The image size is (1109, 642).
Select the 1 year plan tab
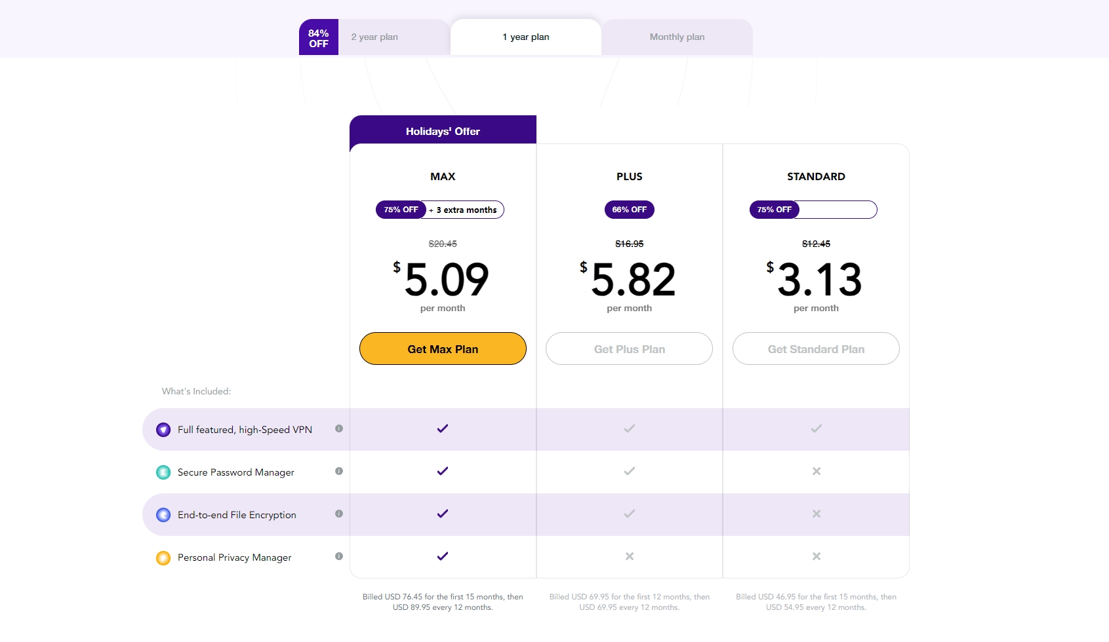point(526,37)
